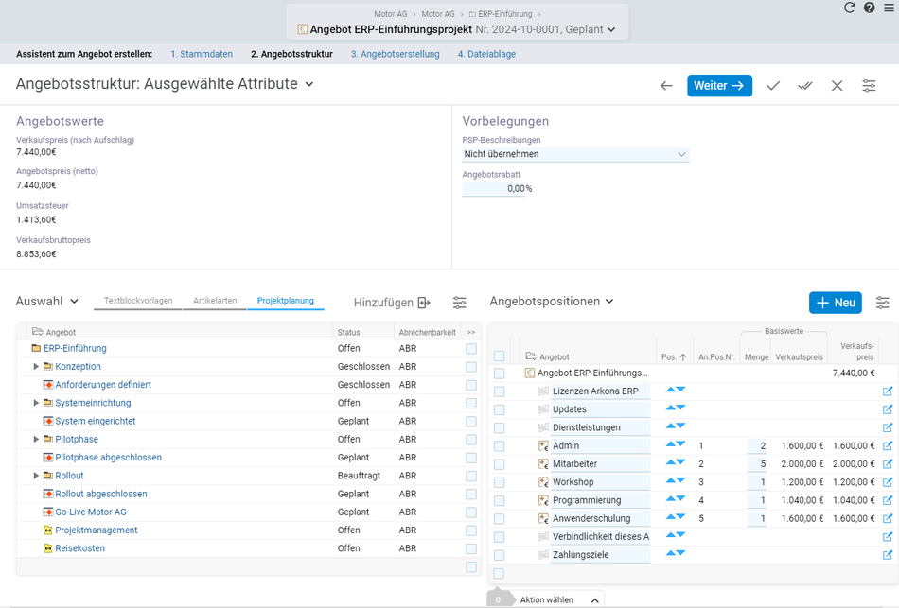Save with the single checkmark icon
The height and width of the screenshot is (608, 899).
click(773, 86)
